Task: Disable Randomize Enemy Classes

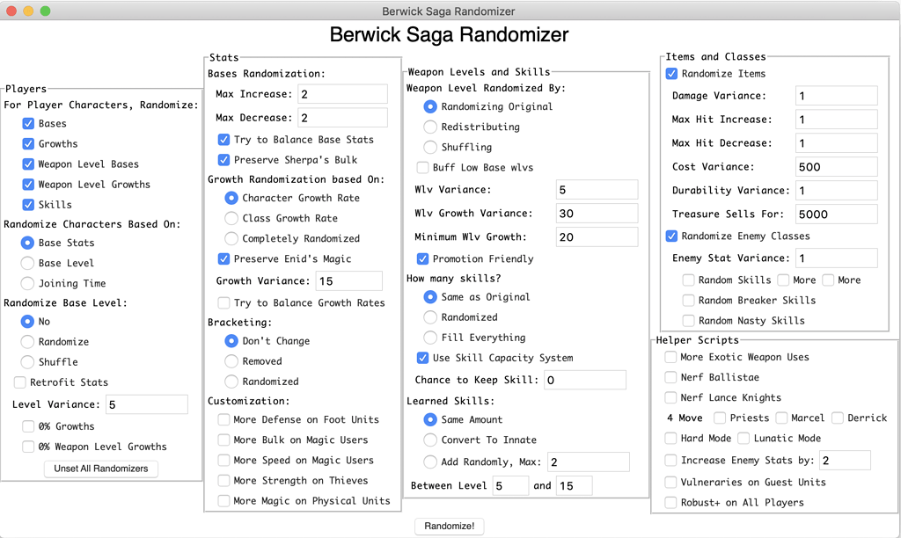Action: 671,236
